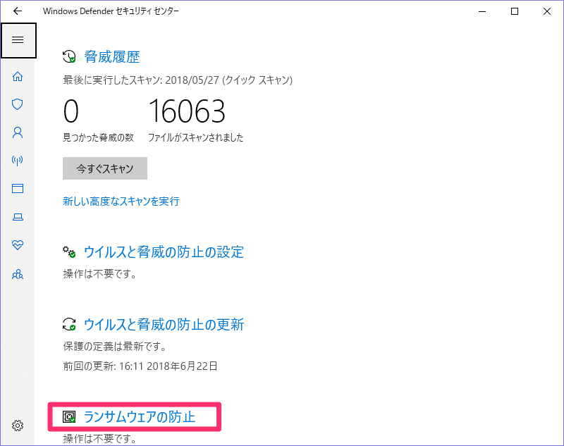Go to Home in sidebar

(x=18, y=77)
